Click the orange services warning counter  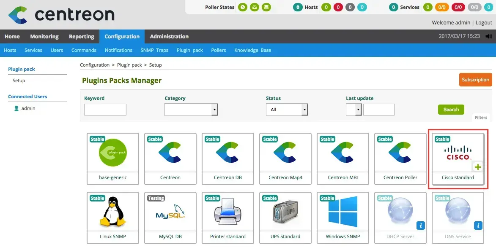[442, 7]
